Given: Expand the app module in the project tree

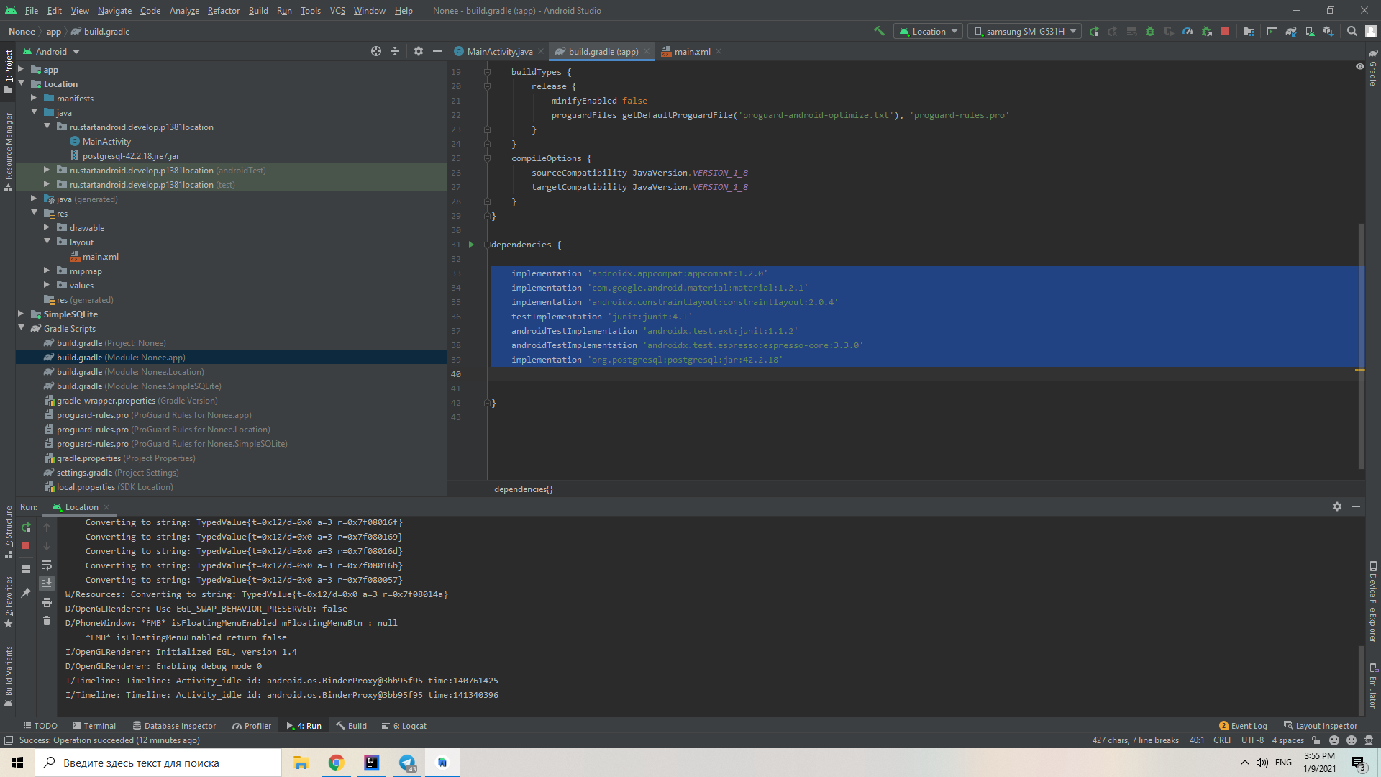Looking at the screenshot, I should pyautogui.click(x=21, y=69).
